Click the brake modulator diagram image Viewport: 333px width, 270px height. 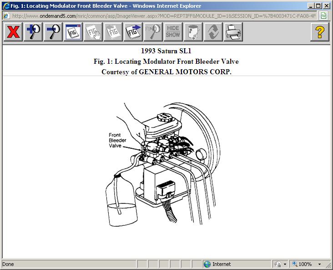163,164
